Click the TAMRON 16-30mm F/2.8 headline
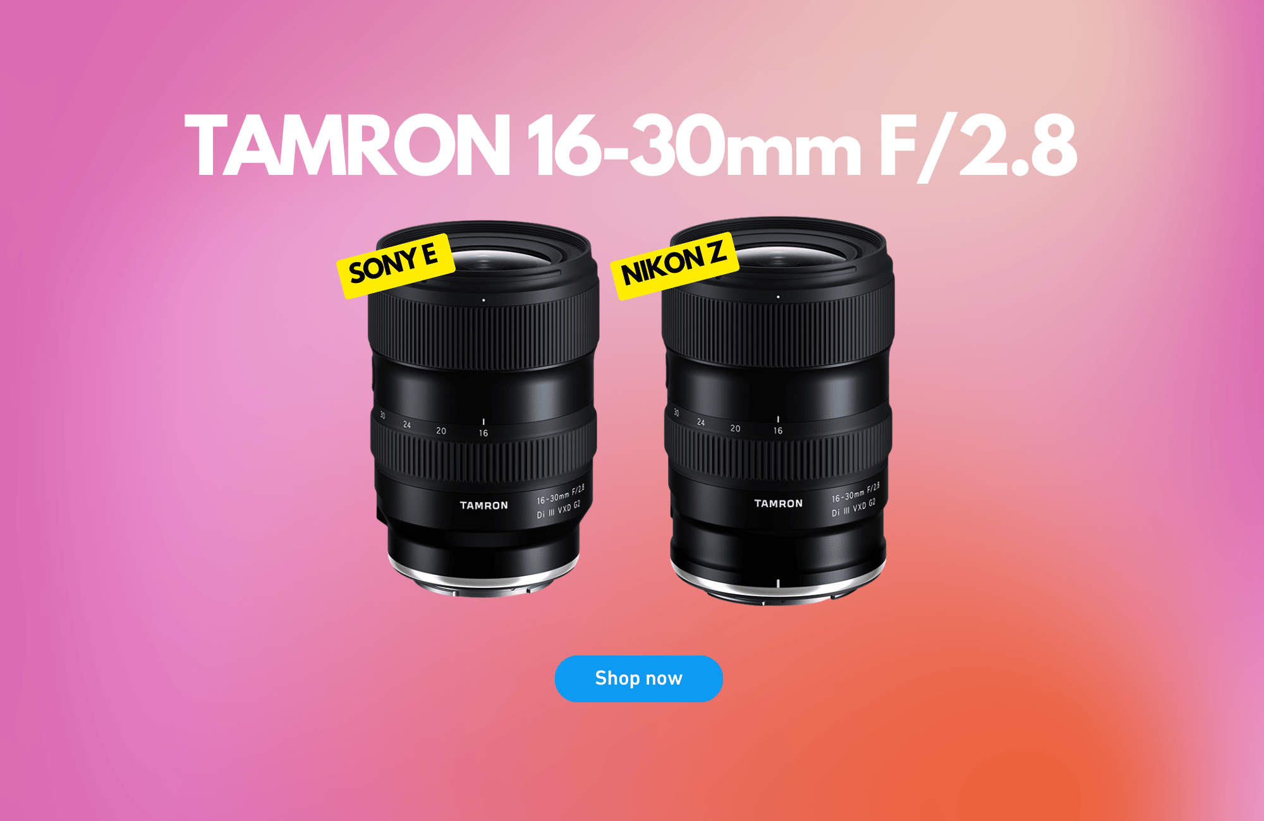1264x821 pixels. point(631,146)
